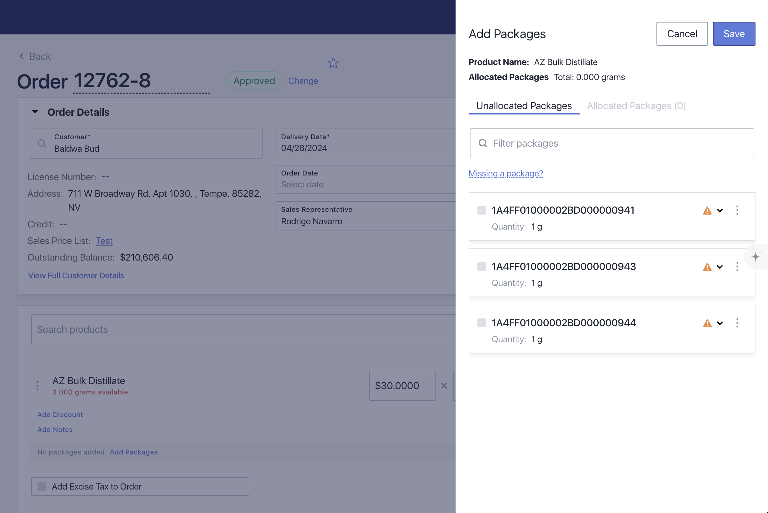Open the Test sales price list link
768x513 pixels.
104,241
